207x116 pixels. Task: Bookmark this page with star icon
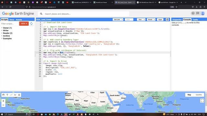177,7
